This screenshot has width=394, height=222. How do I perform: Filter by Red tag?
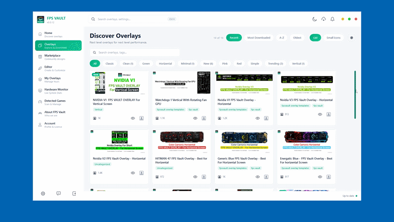click(239, 64)
